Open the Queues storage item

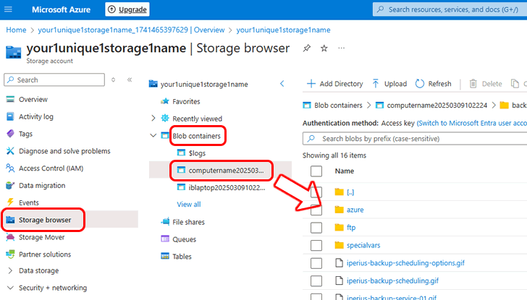point(184,239)
